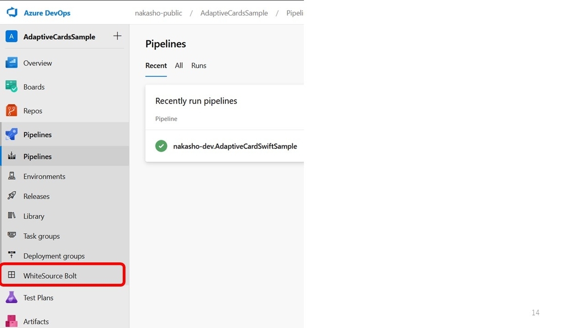Viewport: 584px width, 328px height.
Task: Click AdaptiveCardsSample breadcrumb link
Action: tap(234, 13)
